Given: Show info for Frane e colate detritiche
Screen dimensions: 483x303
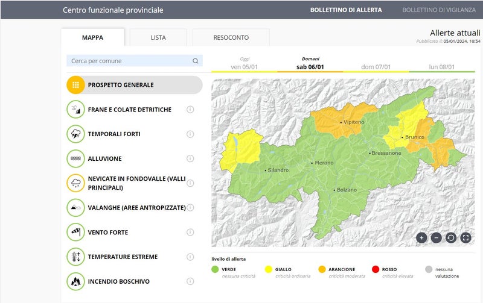Looking at the screenshot, I should pyautogui.click(x=190, y=110).
